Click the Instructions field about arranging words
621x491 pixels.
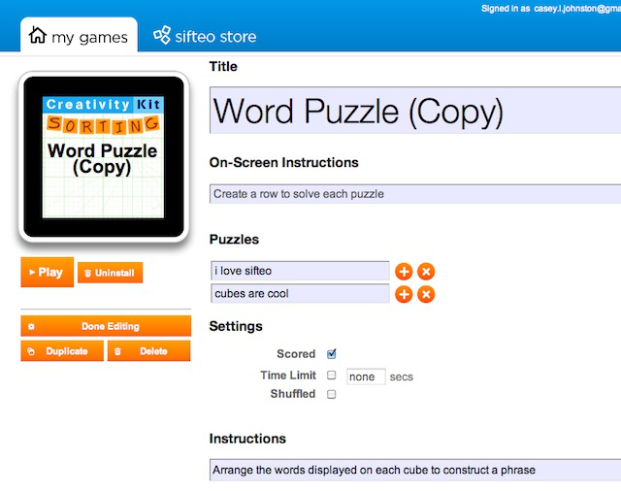click(x=415, y=470)
